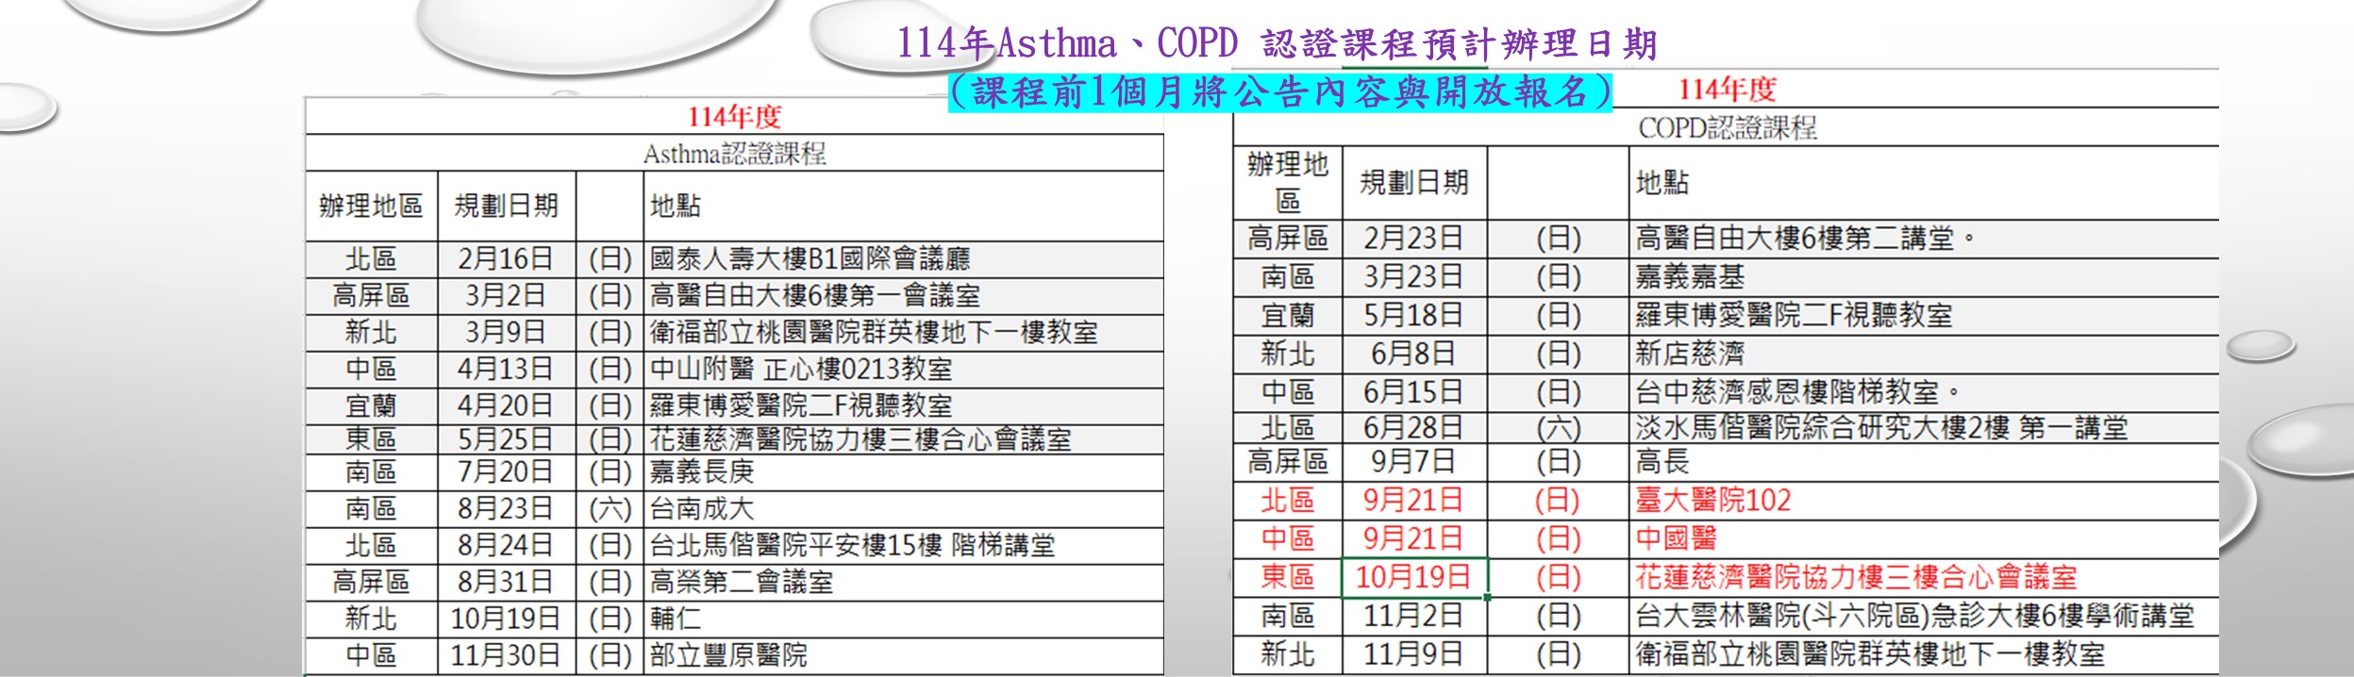2354x677 pixels.
Task: Click the Asthma認證課程 table header
Action: 734,154
